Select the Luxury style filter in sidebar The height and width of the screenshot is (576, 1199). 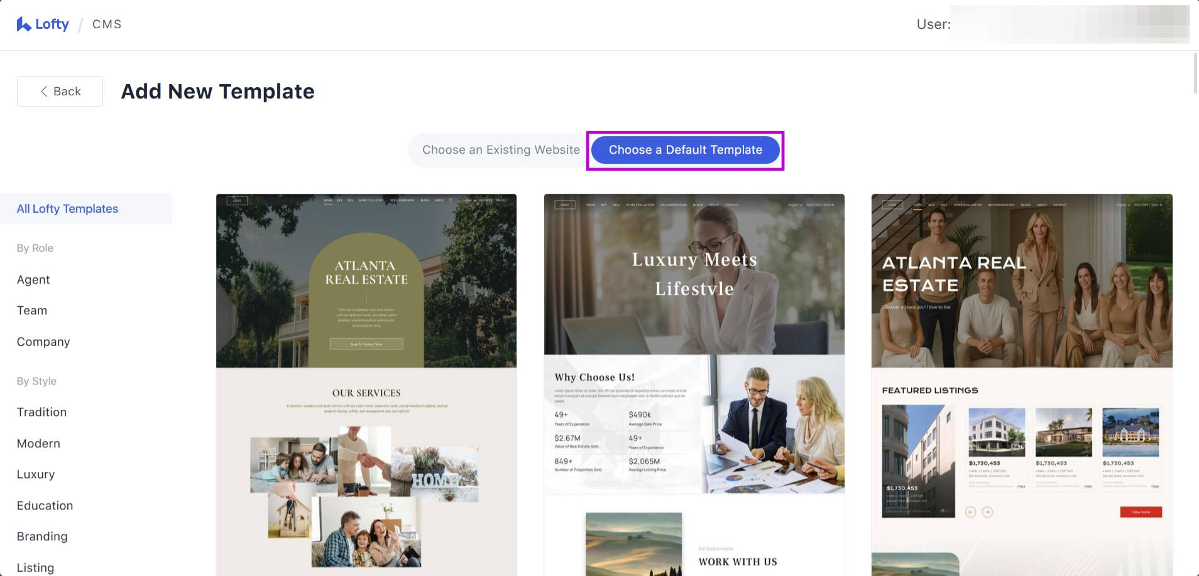(36, 474)
